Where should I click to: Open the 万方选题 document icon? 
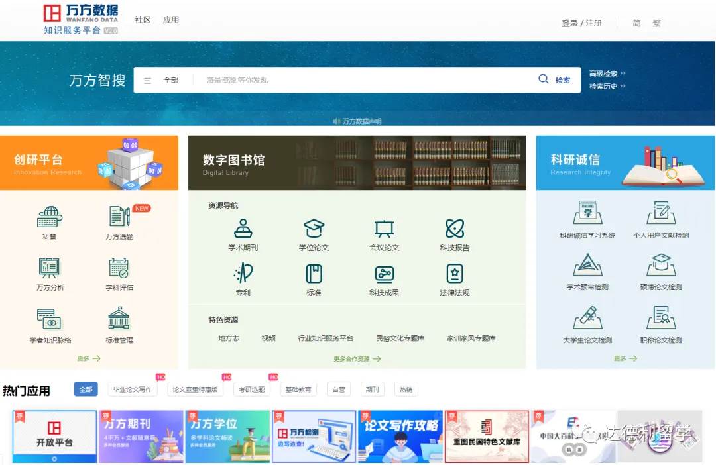119,216
